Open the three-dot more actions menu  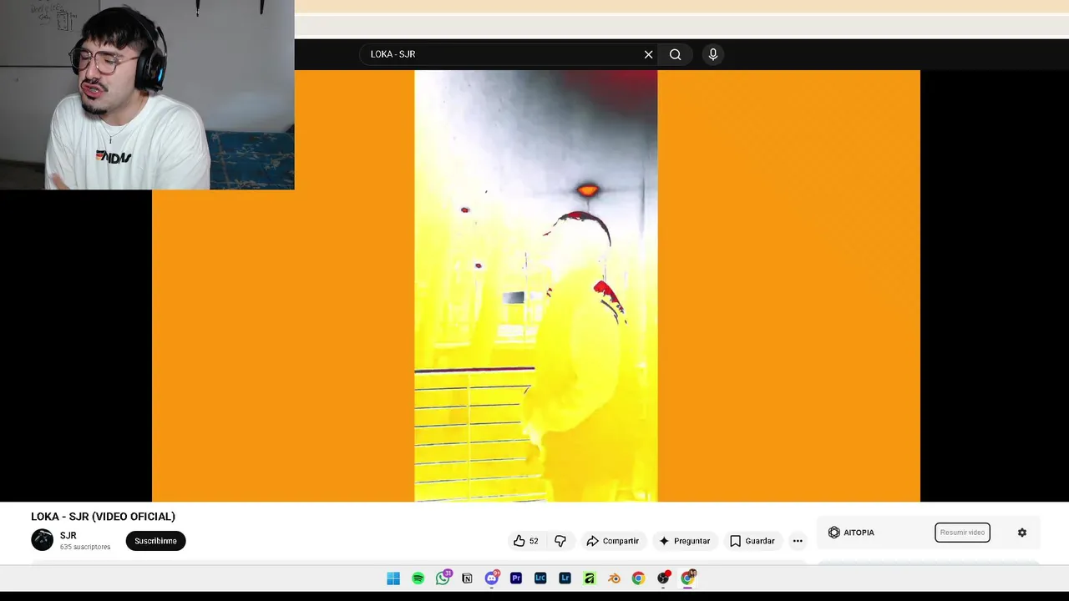click(798, 541)
